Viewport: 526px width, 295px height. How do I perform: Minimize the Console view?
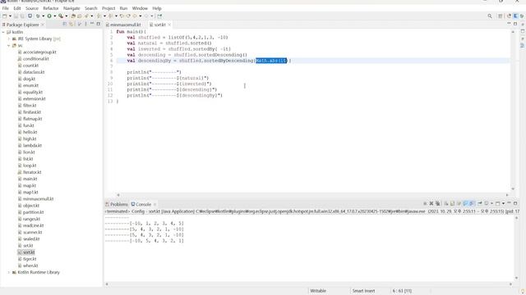[x=510, y=203]
